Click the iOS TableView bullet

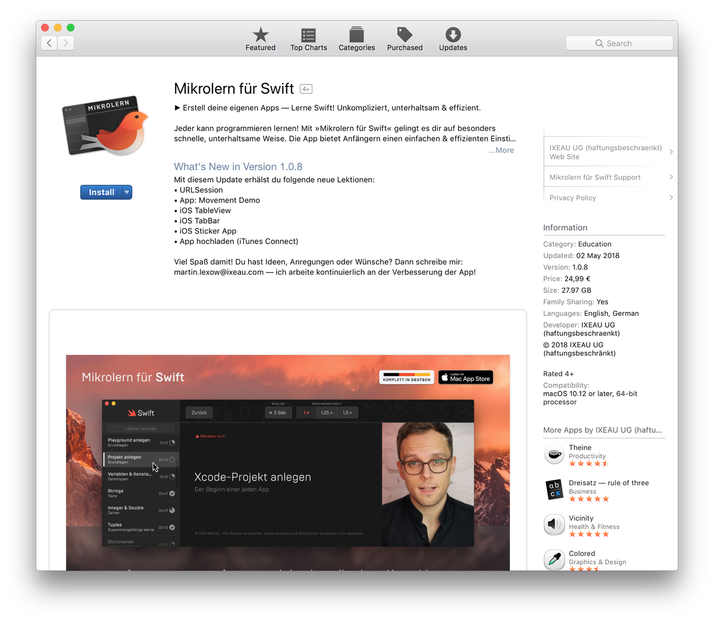pyautogui.click(x=202, y=211)
